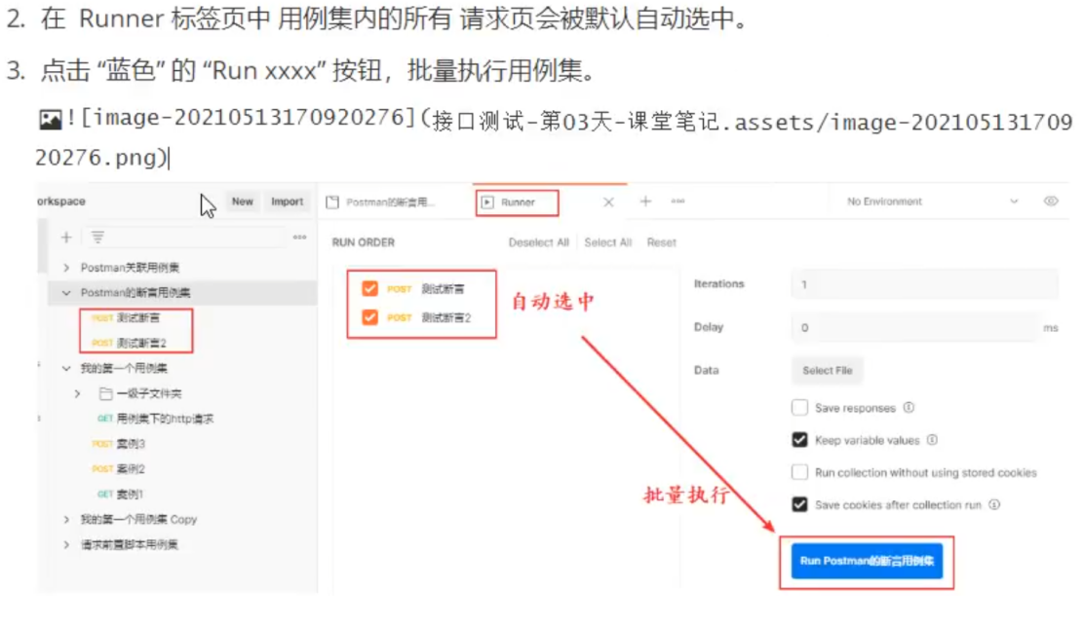Disable Save cookies after collection run
The image size is (1084, 624).
(800, 504)
